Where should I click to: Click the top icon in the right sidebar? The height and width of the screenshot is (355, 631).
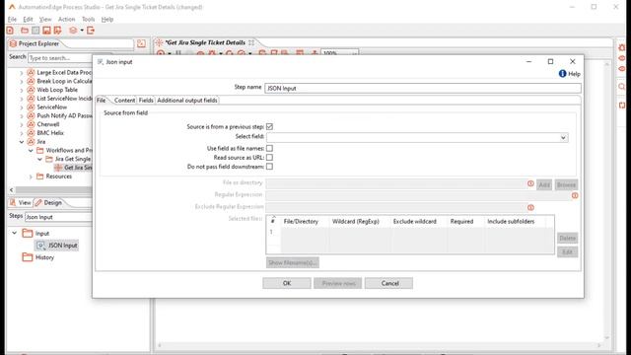coord(622,47)
